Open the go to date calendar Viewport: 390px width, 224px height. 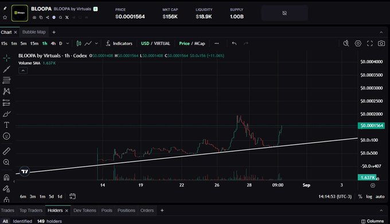[72, 197]
